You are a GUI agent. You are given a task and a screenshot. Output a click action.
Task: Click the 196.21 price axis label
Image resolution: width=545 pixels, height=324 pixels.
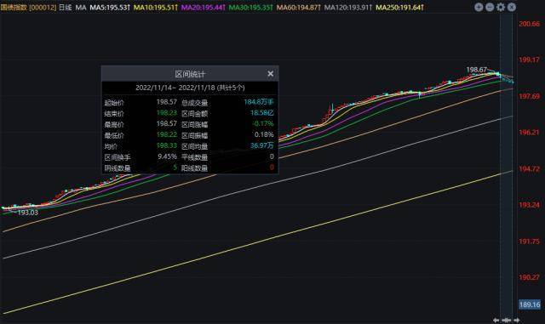coord(530,132)
